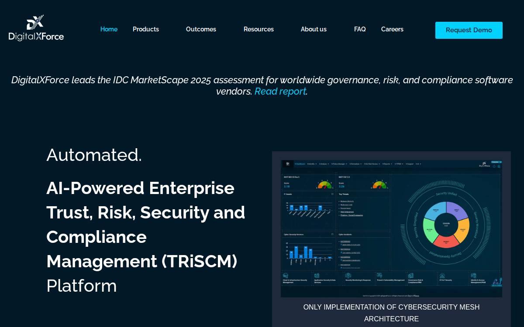Go to the Home page link
This screenshot has width=524, height=327.
click(x=109, y=29)
